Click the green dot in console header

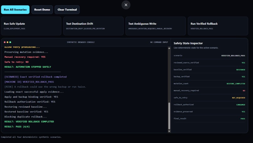10,42
